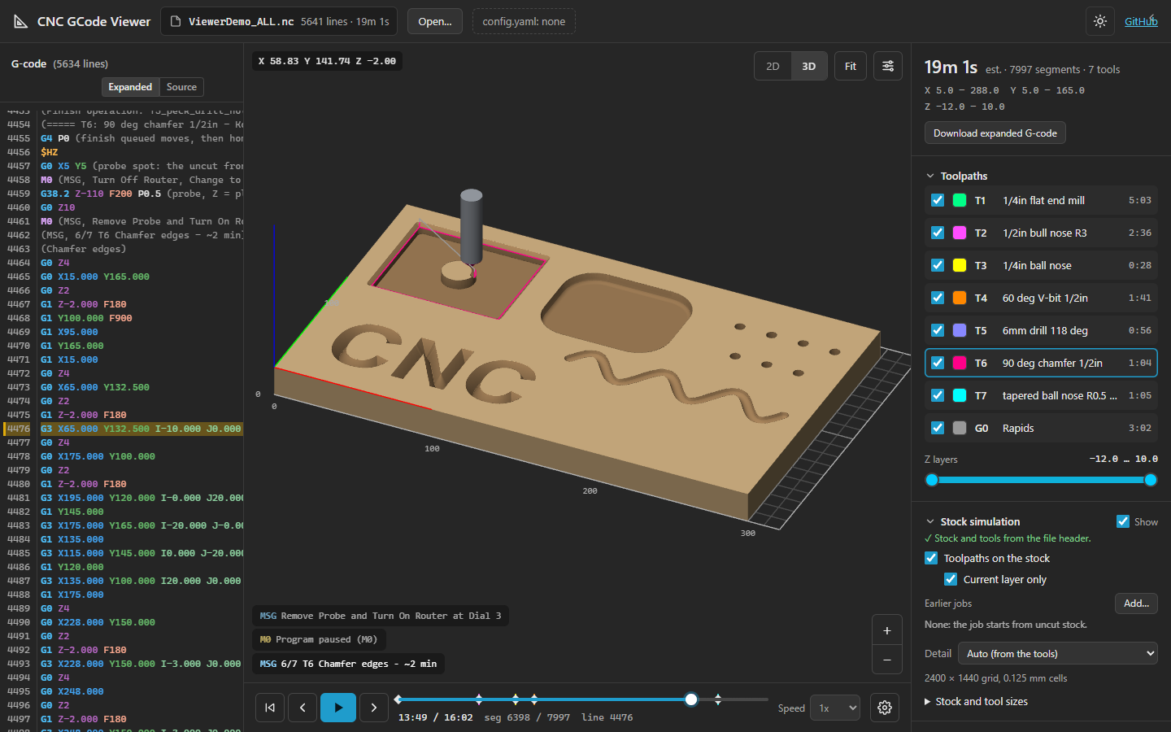
Task: Uncheck T1 1/4in flat end mill toolpath
Action: click(x=938, y=200)
